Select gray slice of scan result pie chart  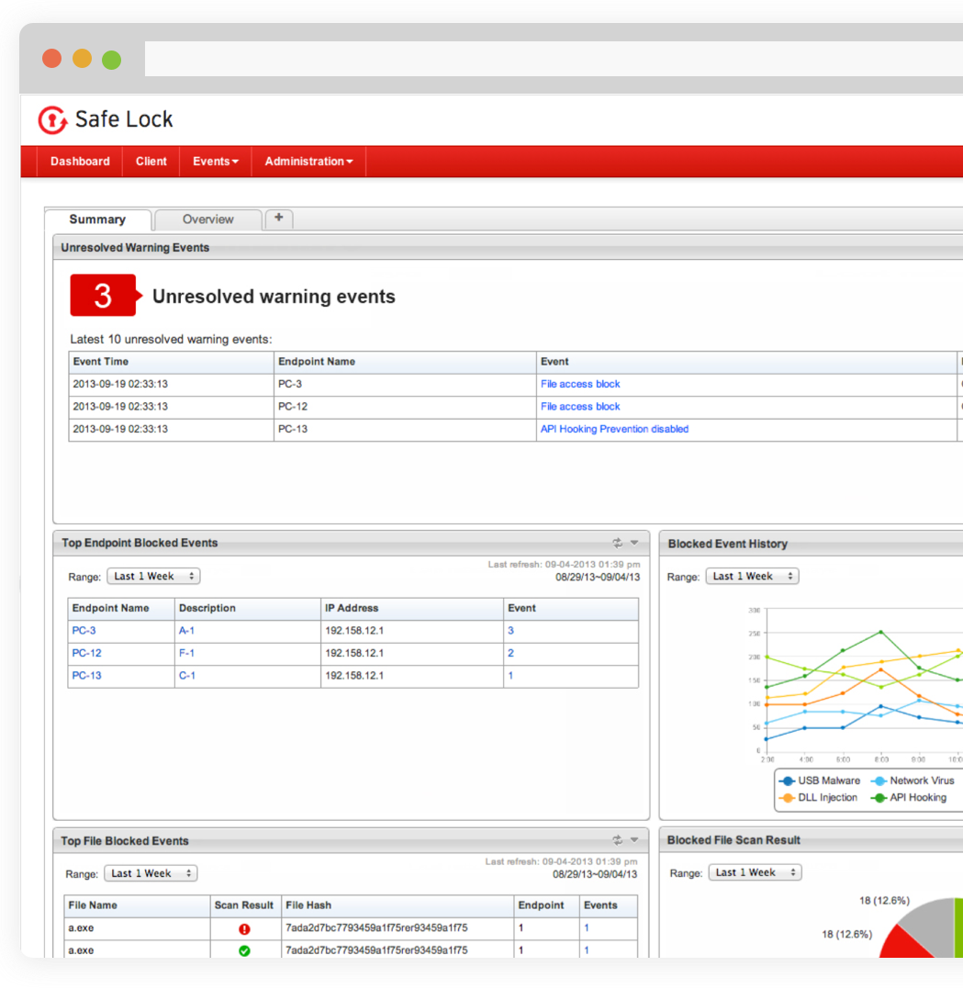pos(932,924)
